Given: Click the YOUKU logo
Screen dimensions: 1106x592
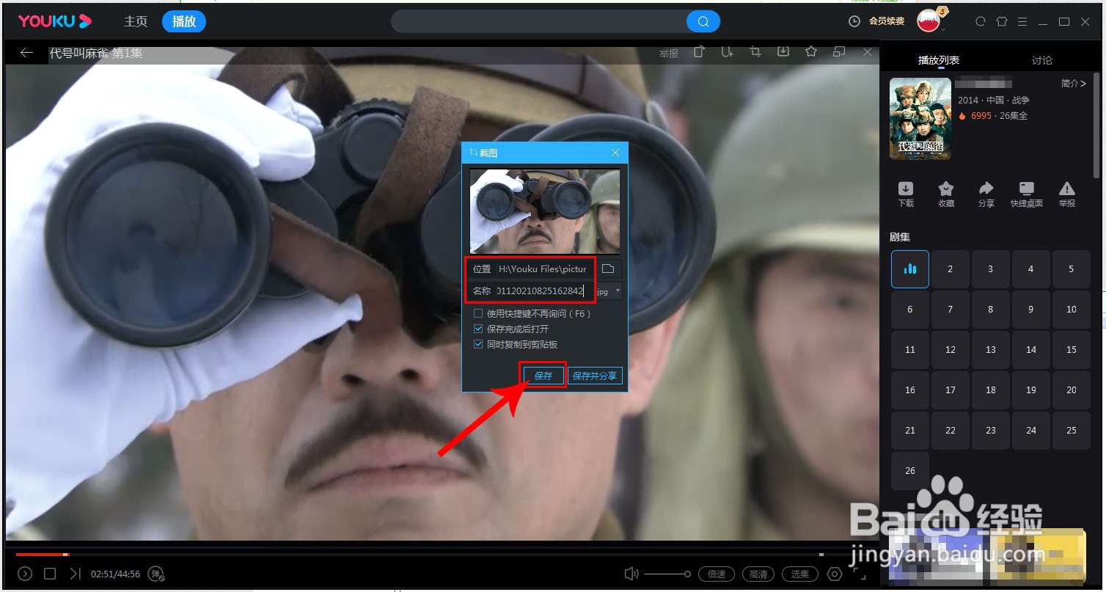Looking at the screenshot, I should 55,21.
